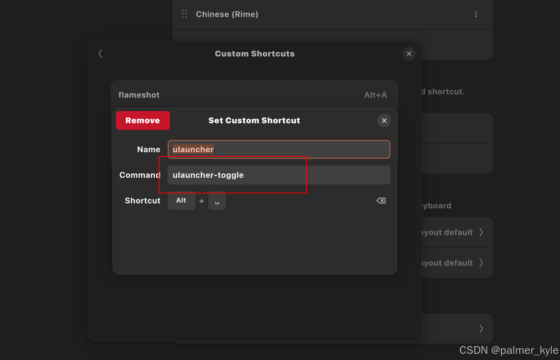Viewport: 560px width, 360px height.
Task: Click the Command field ulauncher-toggle
Action: point(278,175)
